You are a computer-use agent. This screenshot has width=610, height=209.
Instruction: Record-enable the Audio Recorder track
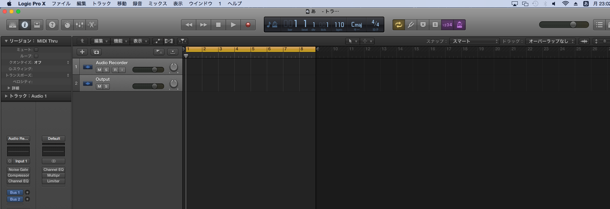(x=115, y=70)
